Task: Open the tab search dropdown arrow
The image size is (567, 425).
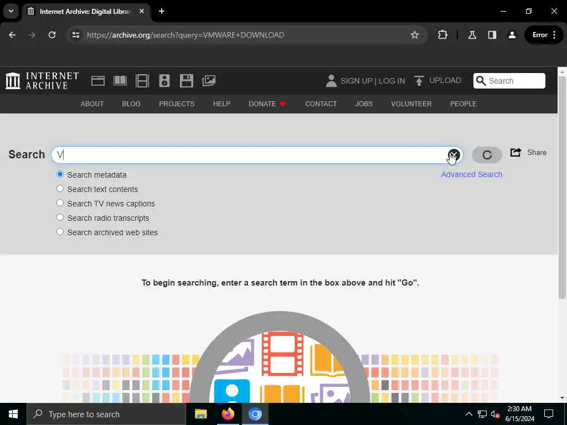Action: pyautogui.click(x=11, y=11)
